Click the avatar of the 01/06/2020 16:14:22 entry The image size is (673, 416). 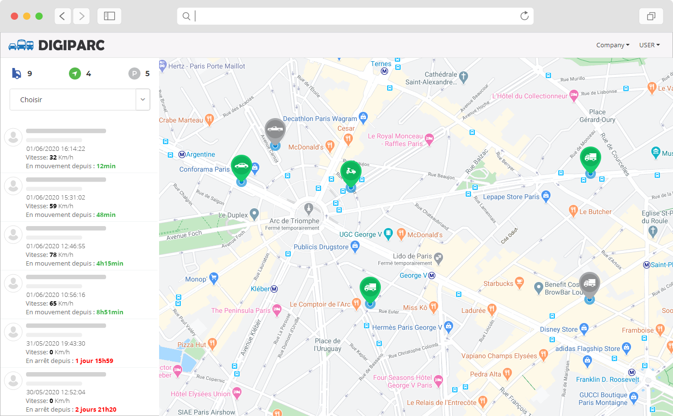click(13, 137)
